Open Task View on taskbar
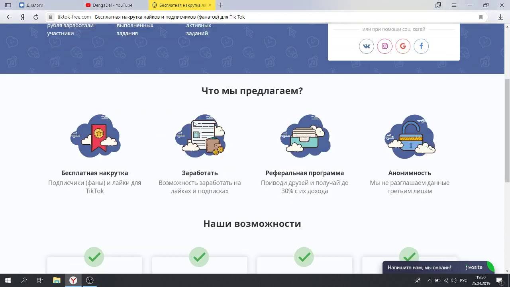Screen dimensions: 510x287 (40, 280)
